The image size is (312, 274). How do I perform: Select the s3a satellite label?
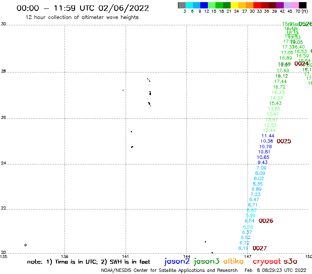pos(290,261)
